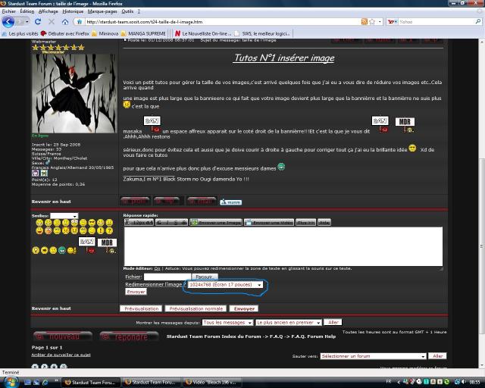The image size is (485, 388).
Task: Bookmark this page with the star icon
Action: (x=372, y=22)
